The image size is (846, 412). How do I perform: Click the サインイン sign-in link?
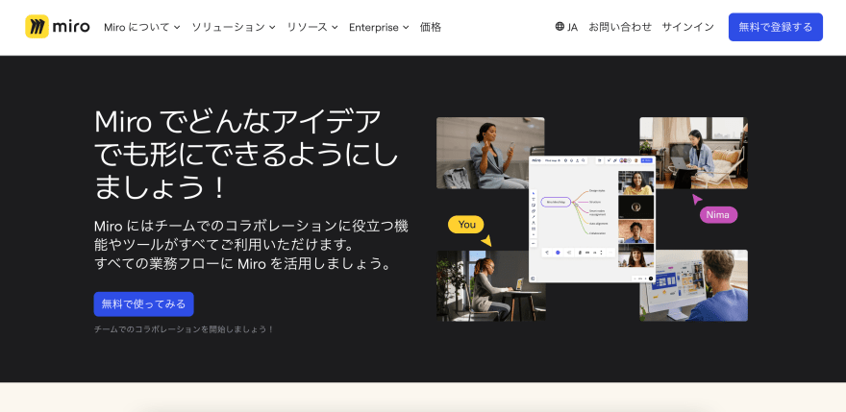click(688, 27)
